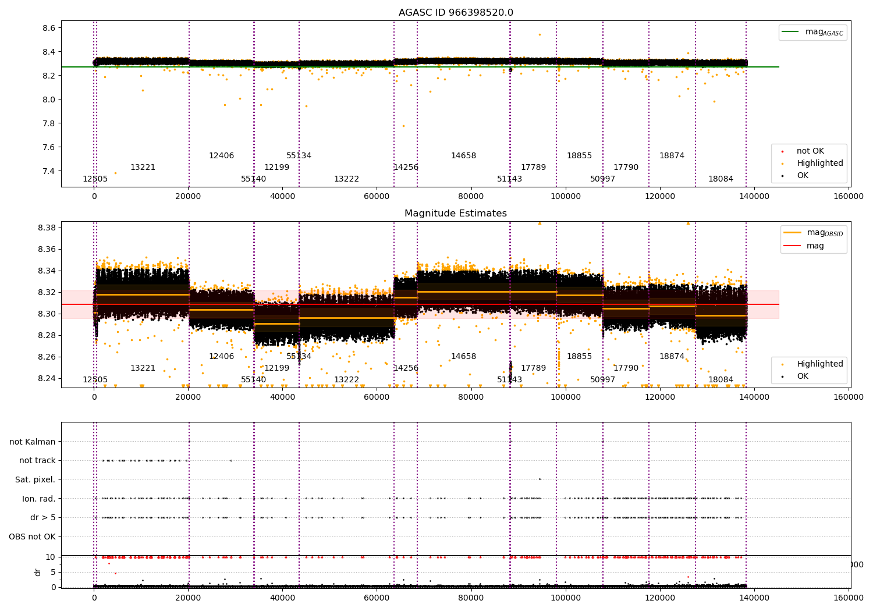
Task: Click the 'not track' row label
Action: tap(37, 461)
